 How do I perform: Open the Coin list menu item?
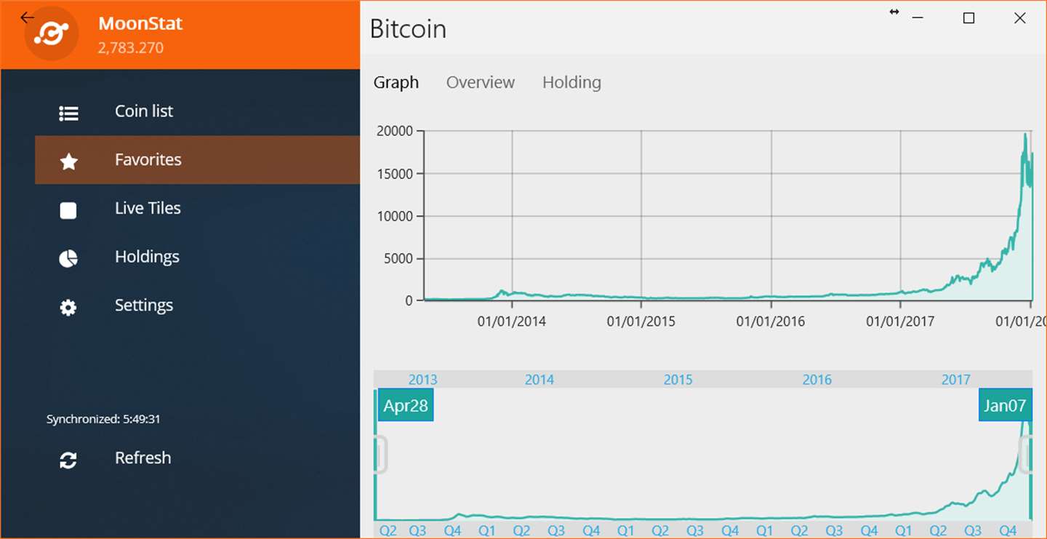(197, 111)
